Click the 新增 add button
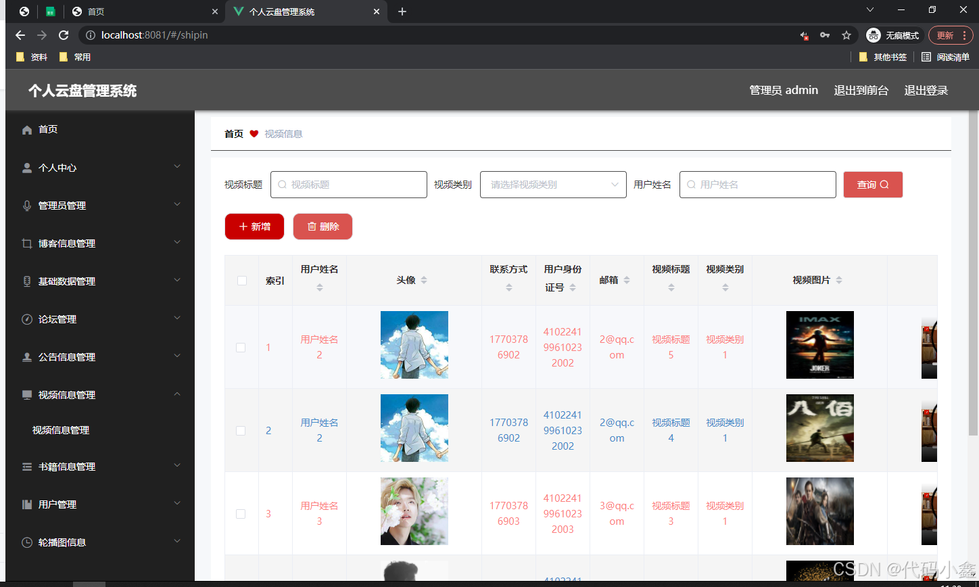The width and height of the screenshot is (979, 587). (x=254, y=227)
